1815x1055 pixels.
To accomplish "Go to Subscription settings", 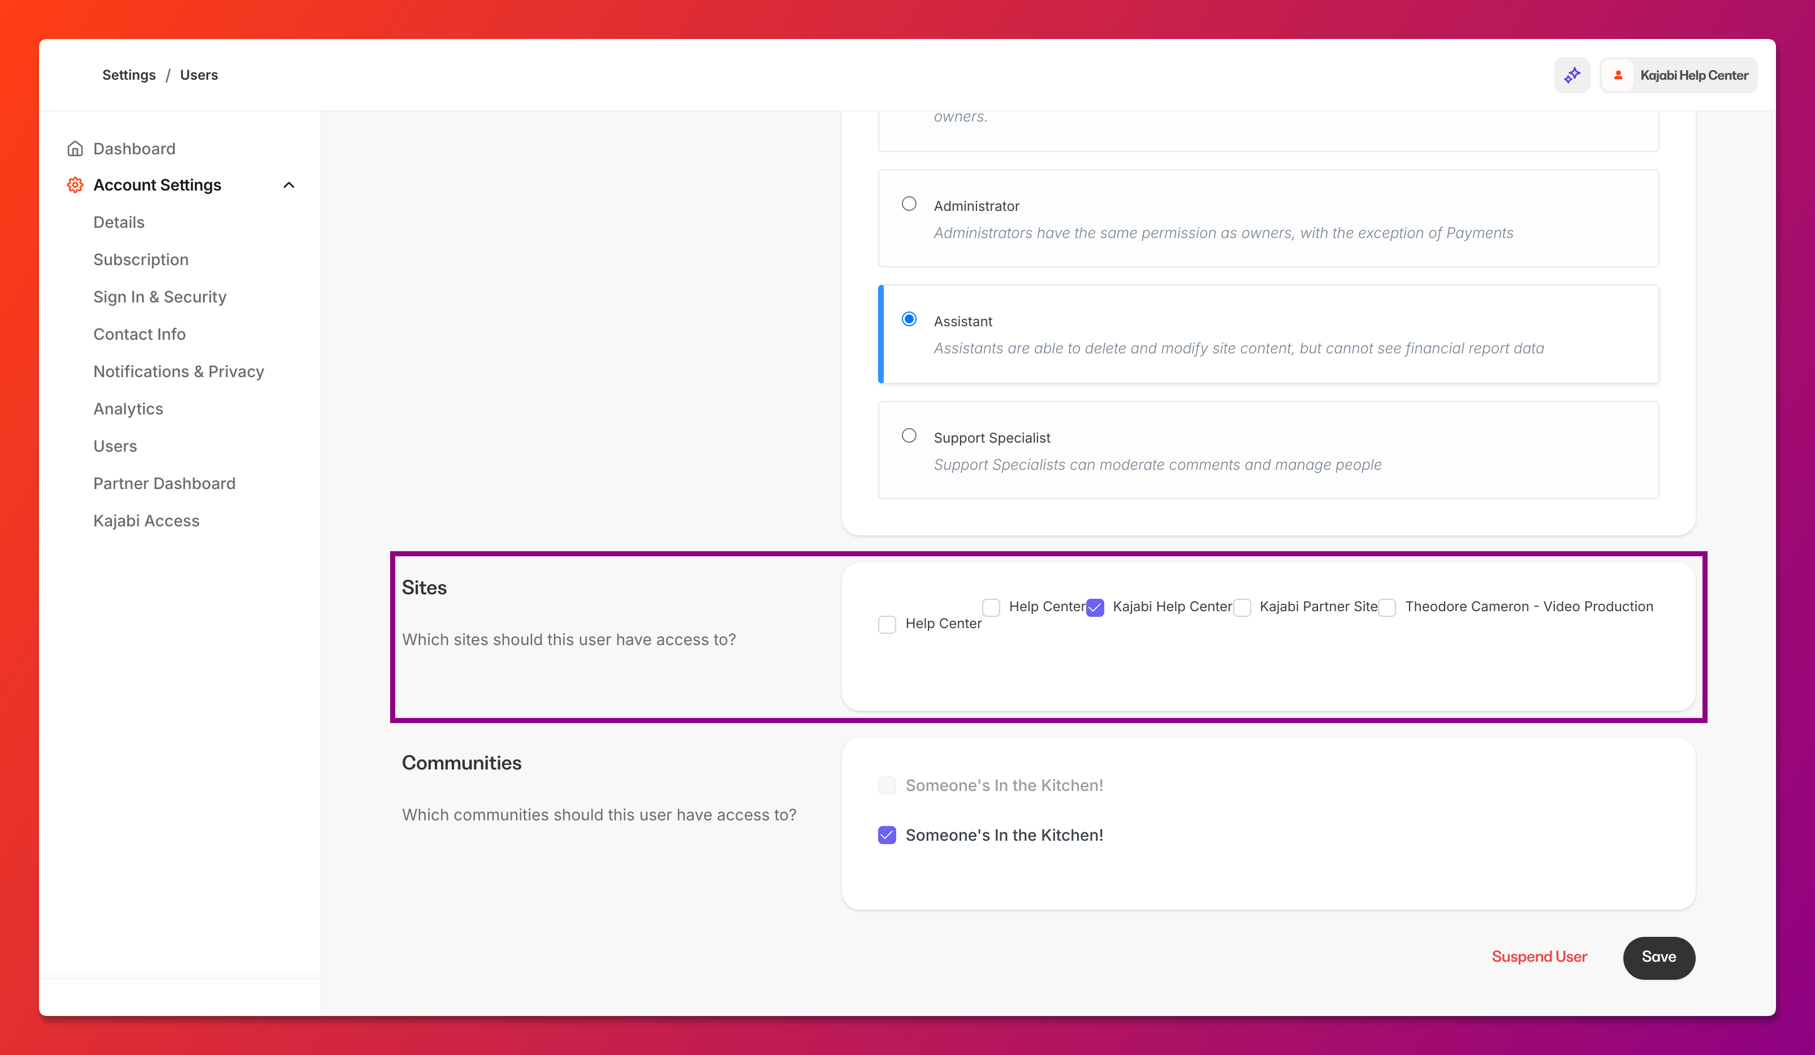I will (x=141, y=260).
